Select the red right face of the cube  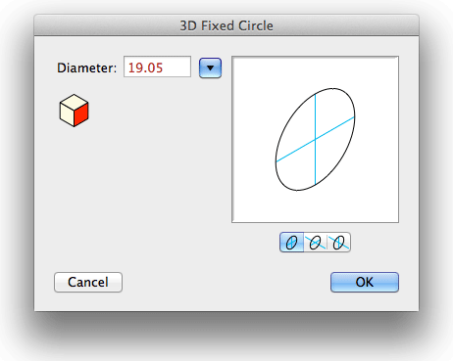(81, 114)
